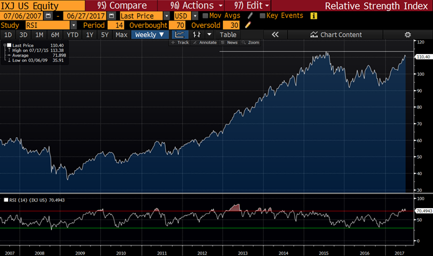Expand the USD currency dropdown

196,16
